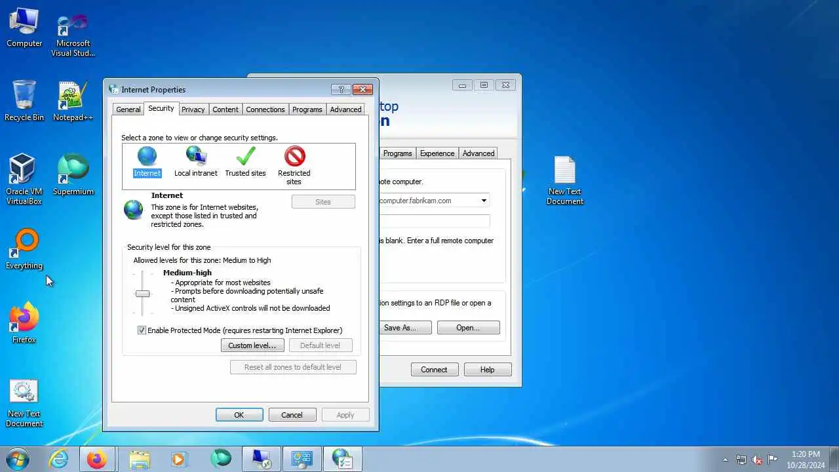Select the Everything search shortcut

click(x=24, y=250)
